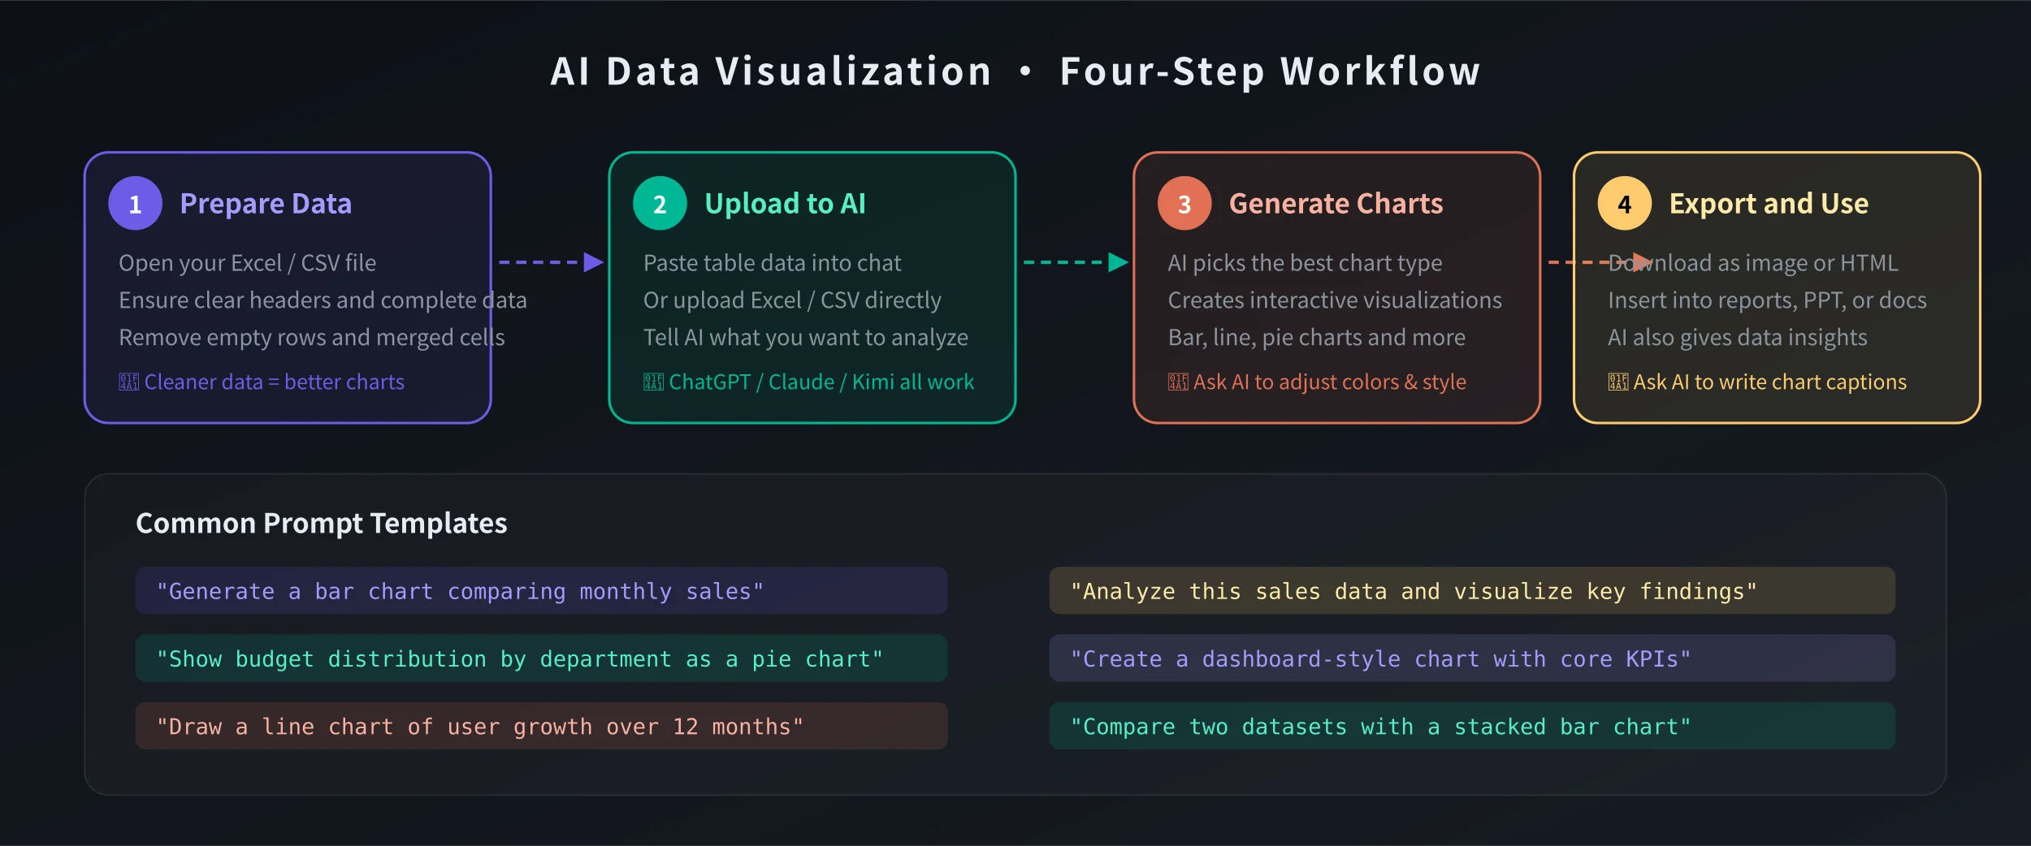This screenshot has height=846, width=2031.
Task: Click the small icon before 'Cleaner data = better charts'
Action: click(x=129, y=382)
